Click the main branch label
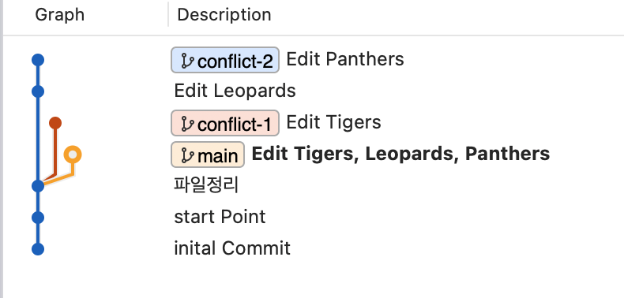The image size is (624, 298). pos(208,155)
